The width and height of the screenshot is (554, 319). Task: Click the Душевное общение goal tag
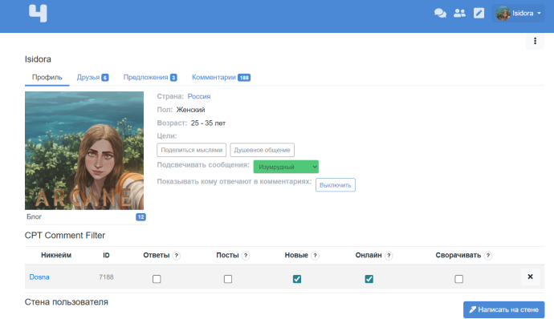[x=263, y=150]
